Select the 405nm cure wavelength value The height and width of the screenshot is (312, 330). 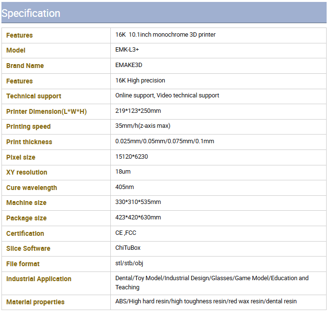[124, 187]
